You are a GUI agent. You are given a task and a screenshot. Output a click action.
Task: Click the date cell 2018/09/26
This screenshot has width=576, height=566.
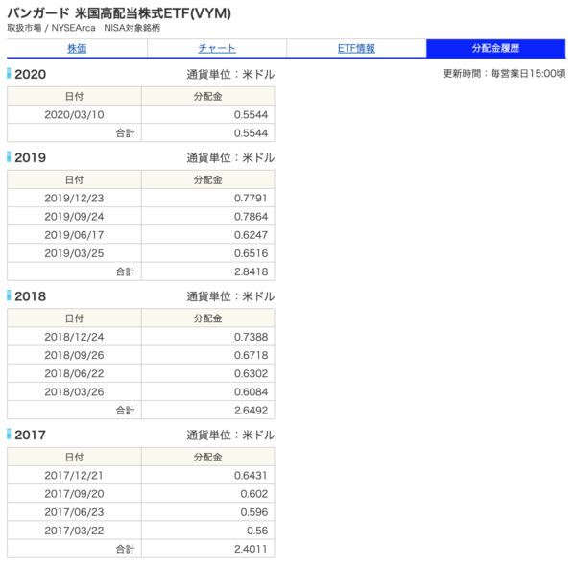point(74,355)
